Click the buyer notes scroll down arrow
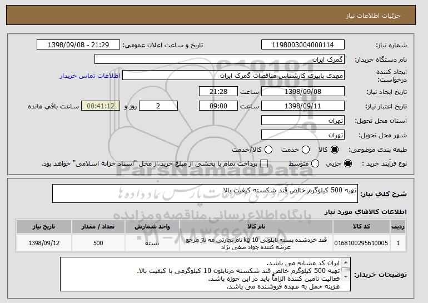The image size is (428, 303). point(346,276)
